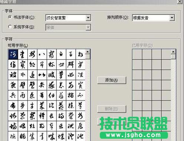Click the 已用字符 scrollbar thumb

[173, 57]
